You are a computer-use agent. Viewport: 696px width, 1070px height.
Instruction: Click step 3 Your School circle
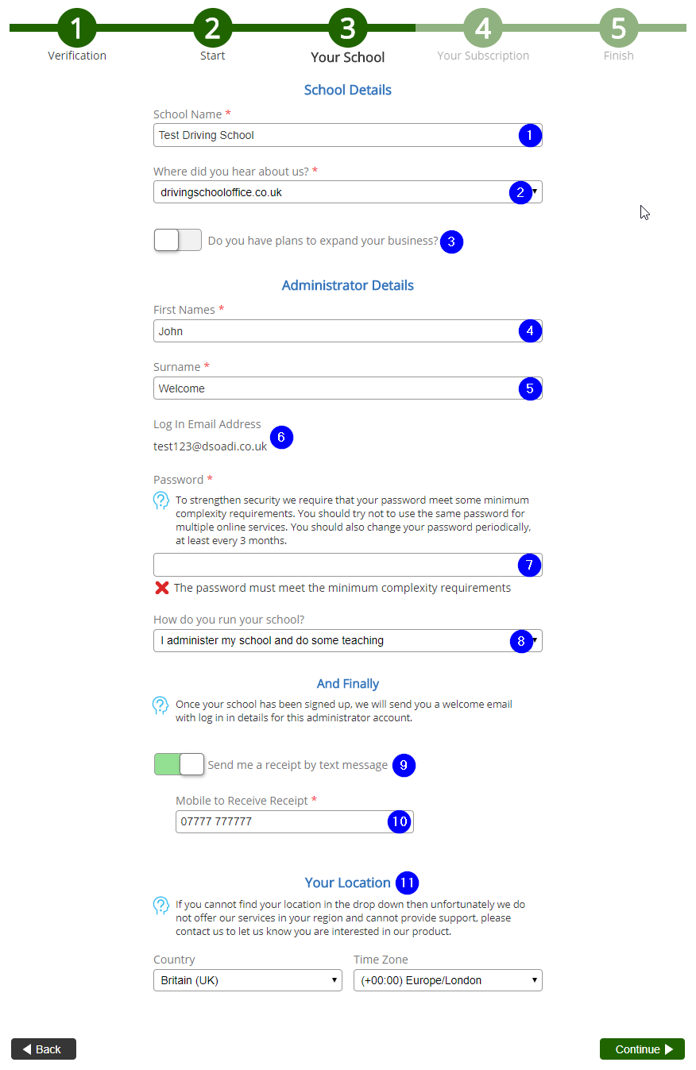(347, 28)
